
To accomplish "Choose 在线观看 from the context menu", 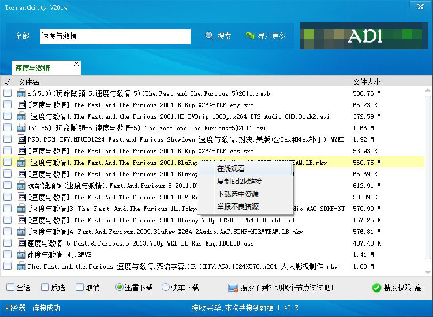I will 230,169.
